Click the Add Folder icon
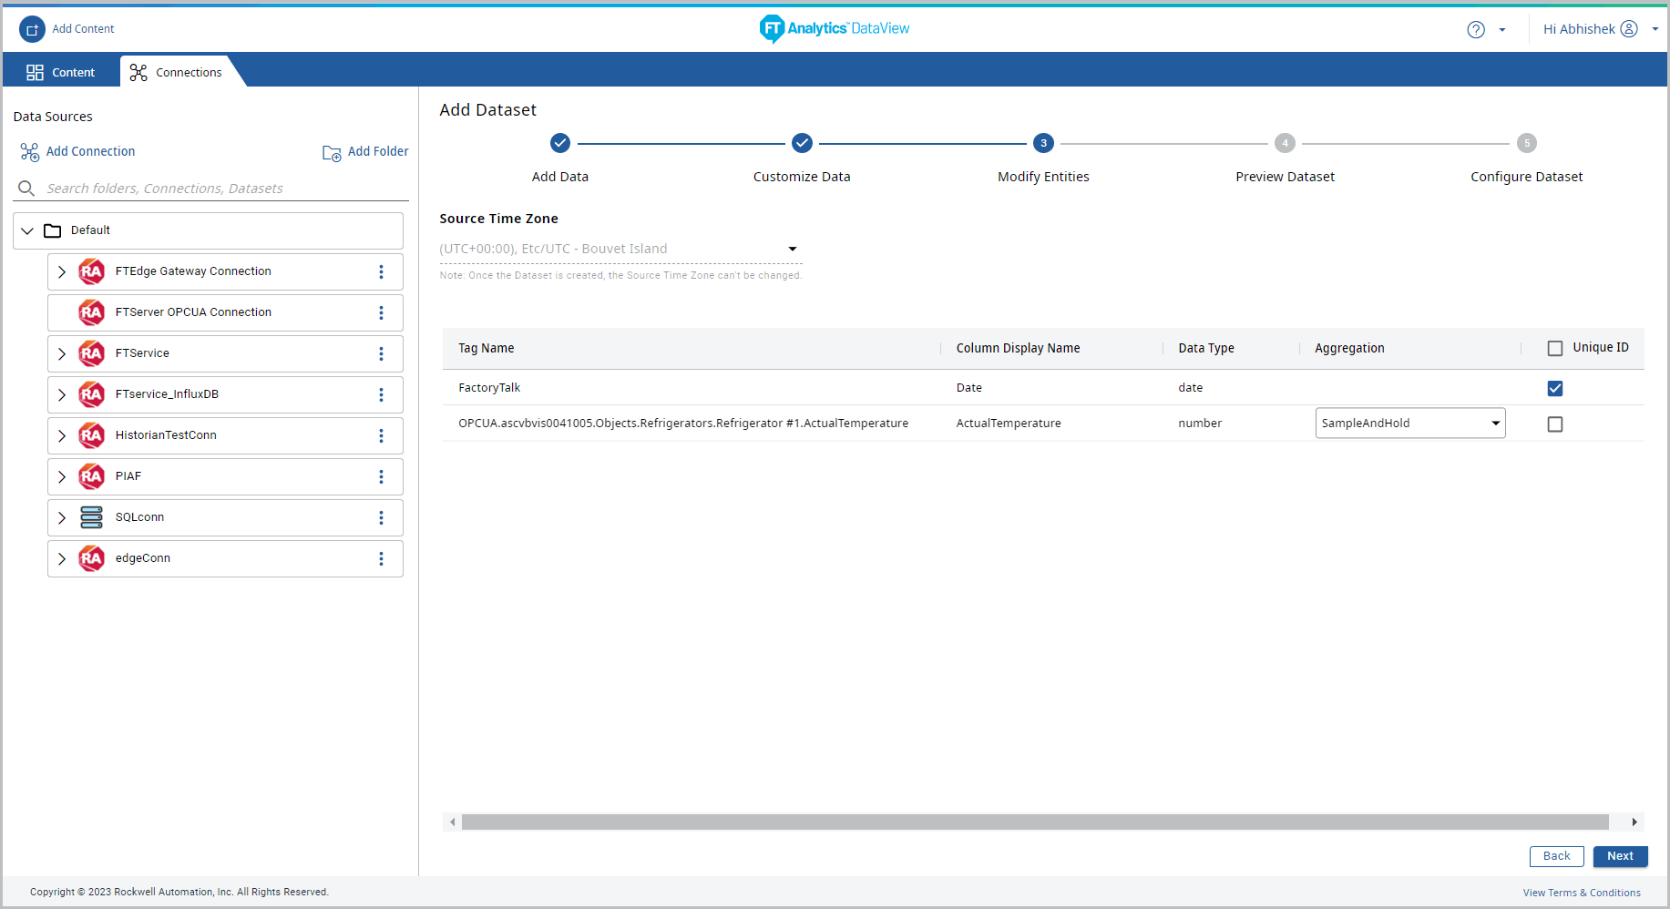 332,152
